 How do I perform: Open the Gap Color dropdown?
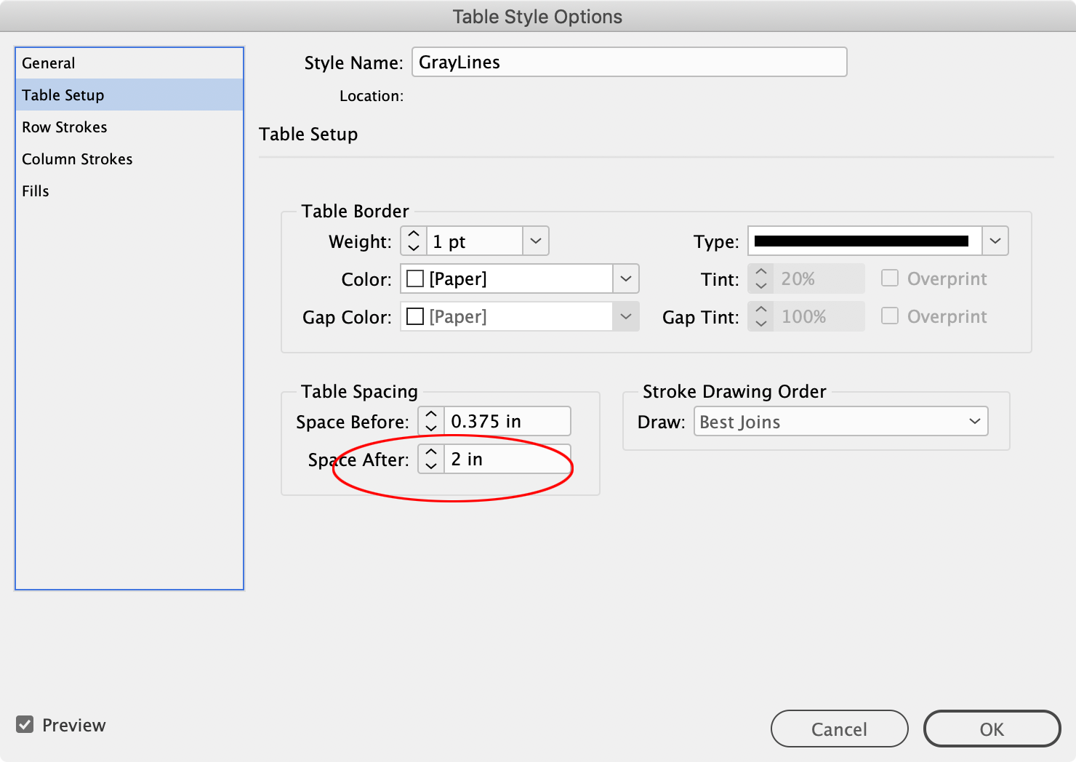tap(626, 316)
